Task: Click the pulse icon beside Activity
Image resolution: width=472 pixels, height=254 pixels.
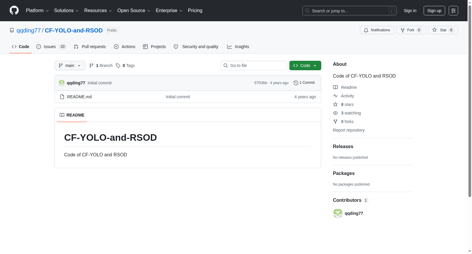Action: [x=335, y=96]
